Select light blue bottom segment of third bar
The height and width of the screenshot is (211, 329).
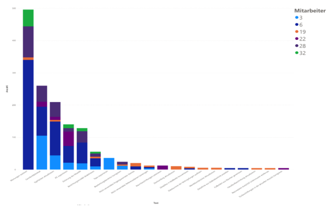pos(55,162)
